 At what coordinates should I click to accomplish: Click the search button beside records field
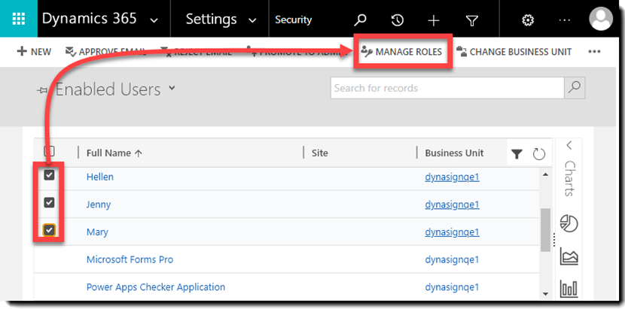tap(575, 88)
